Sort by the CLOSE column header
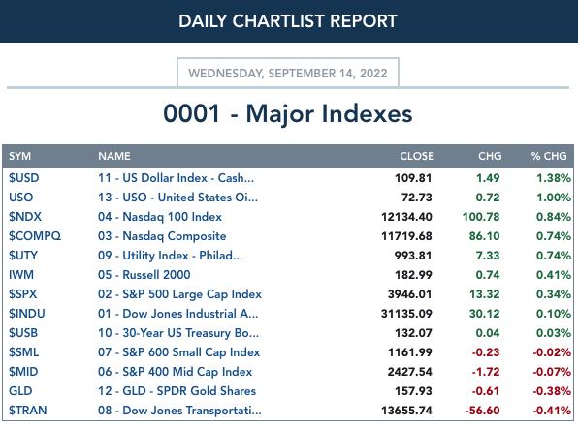 (x=417, y=156)
